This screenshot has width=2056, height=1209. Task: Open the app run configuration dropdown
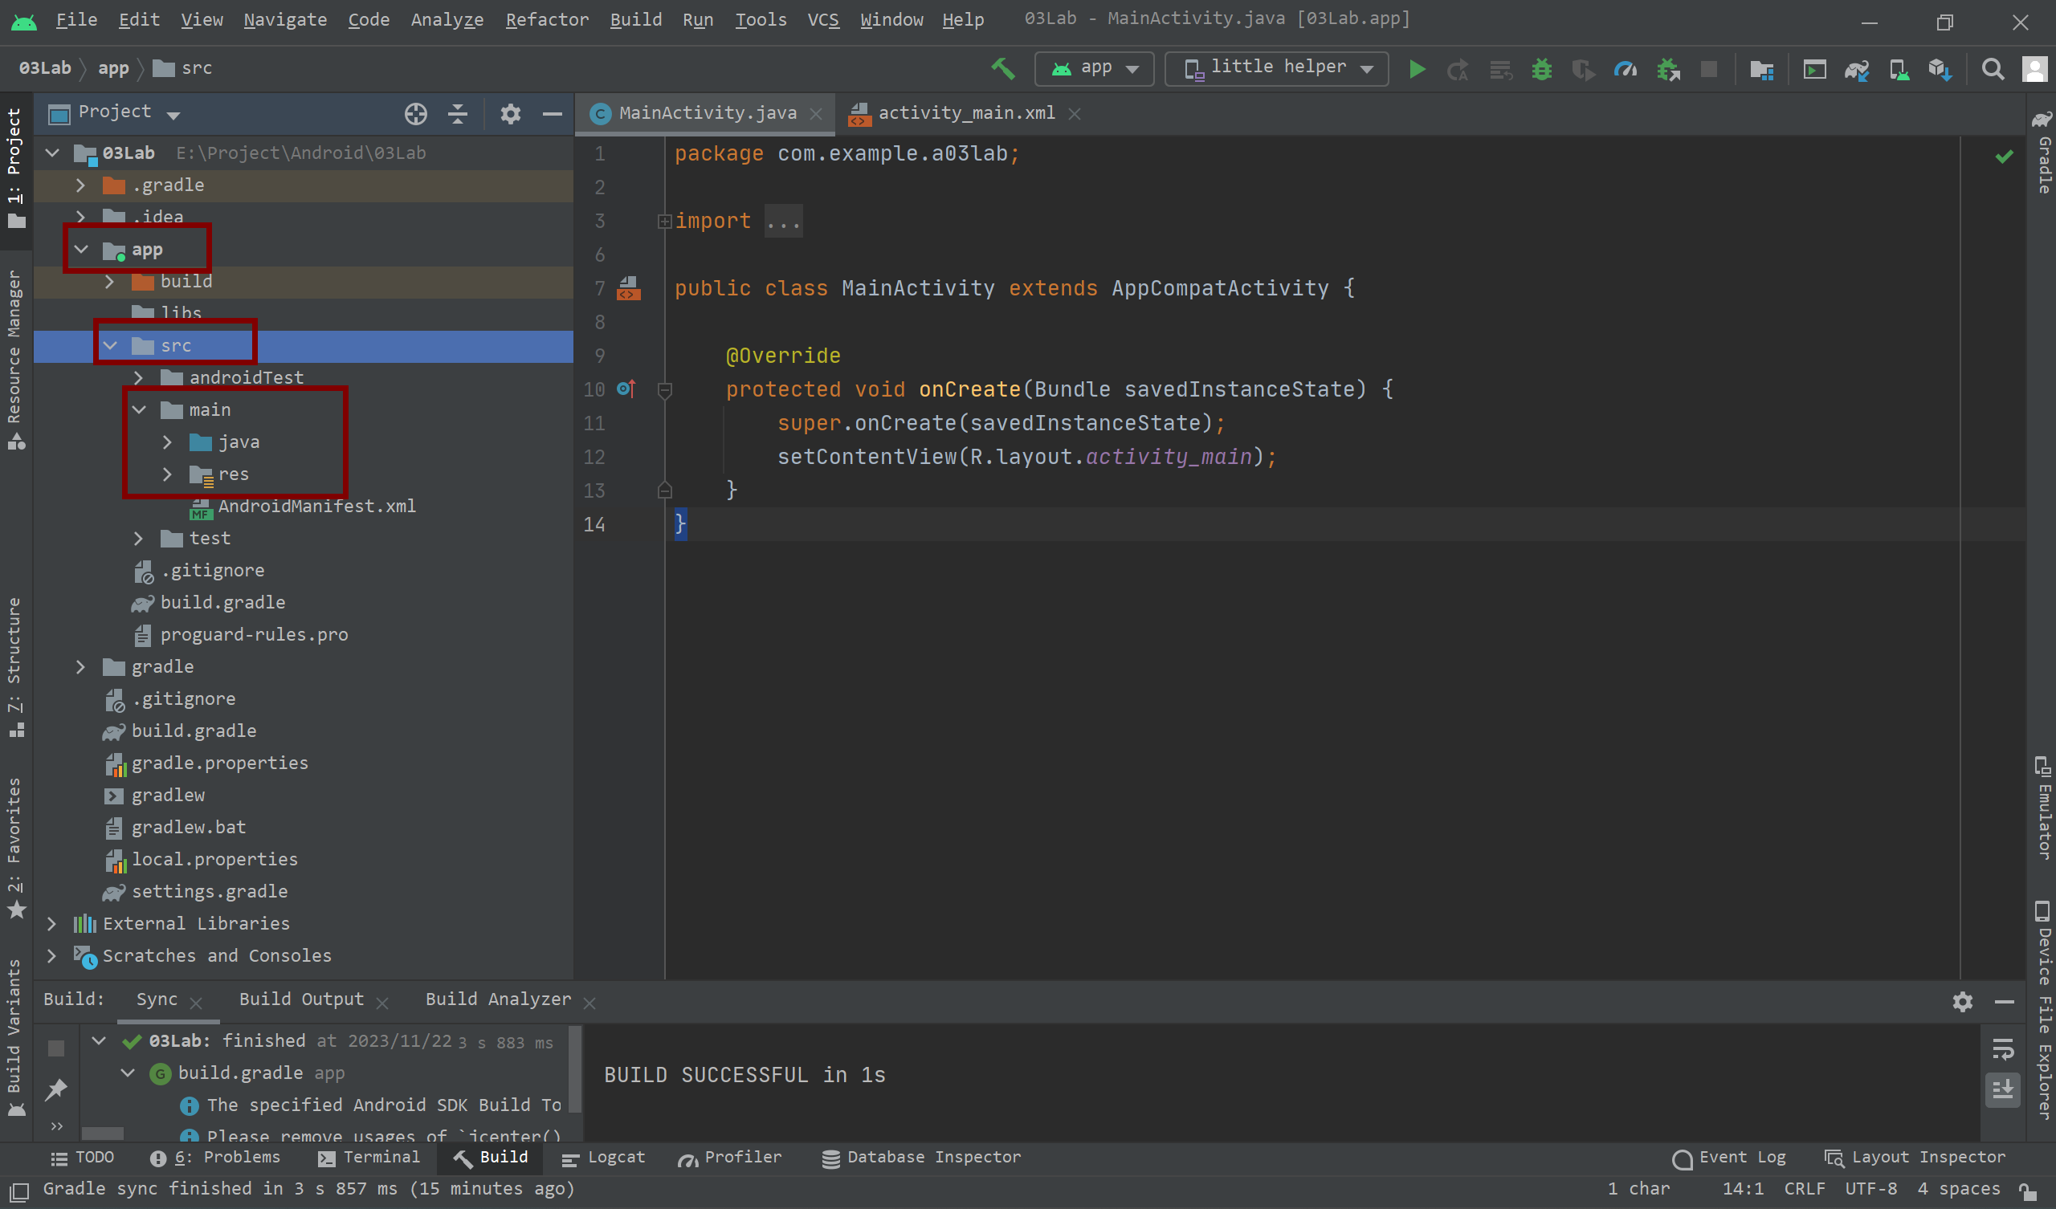(x=1093, y=68)
